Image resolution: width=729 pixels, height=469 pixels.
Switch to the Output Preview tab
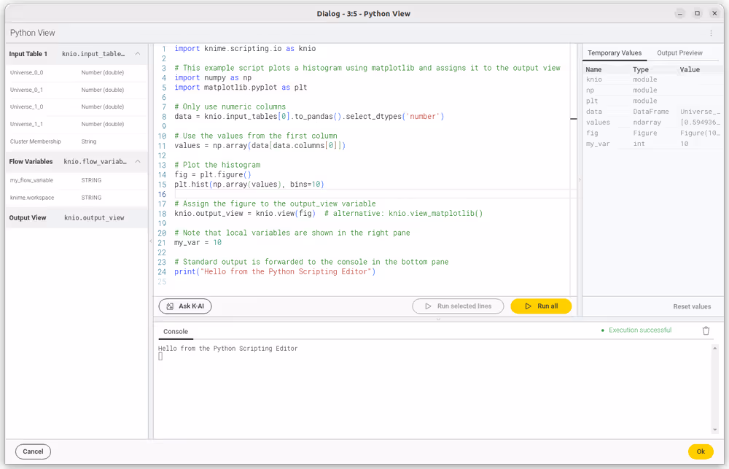679,53
